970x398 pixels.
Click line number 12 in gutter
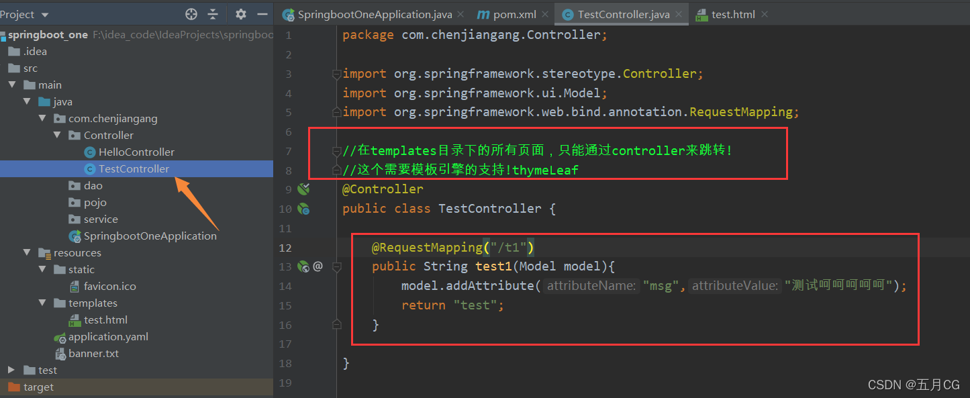coord(285,248)
